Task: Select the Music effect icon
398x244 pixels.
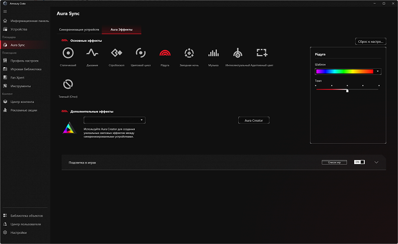Action: pos(213,53)
